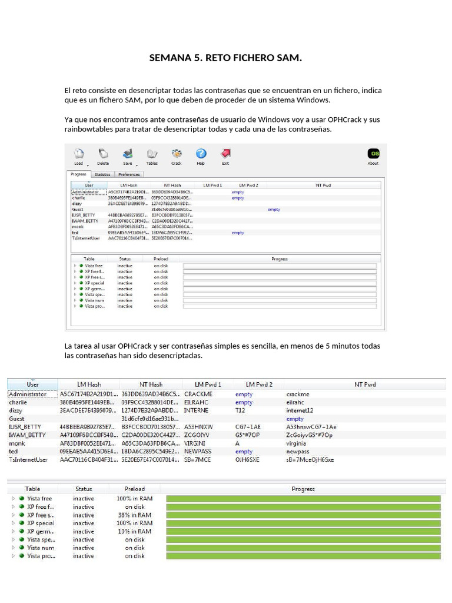This screenshot has width=452, height=603.
Task: Click Preload column header in cracked-results table
Action: click(135, 489)
